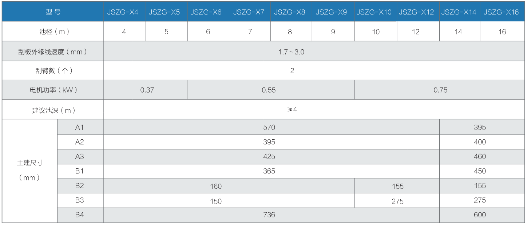527x225 pixels.
Task: Select the 460 value in row A3
Action: click(480, 157)
